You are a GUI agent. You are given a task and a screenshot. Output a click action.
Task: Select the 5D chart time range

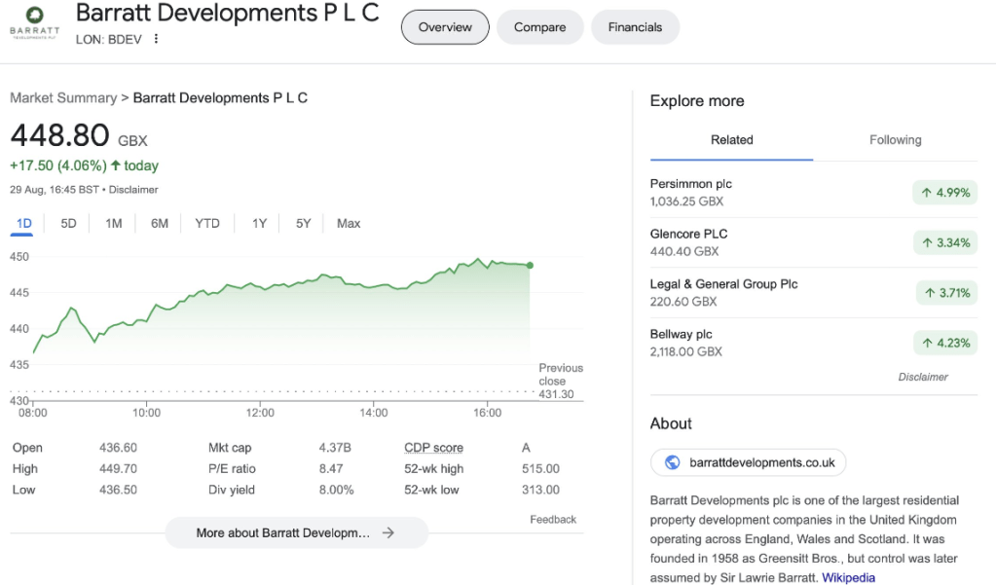(68, 223)
